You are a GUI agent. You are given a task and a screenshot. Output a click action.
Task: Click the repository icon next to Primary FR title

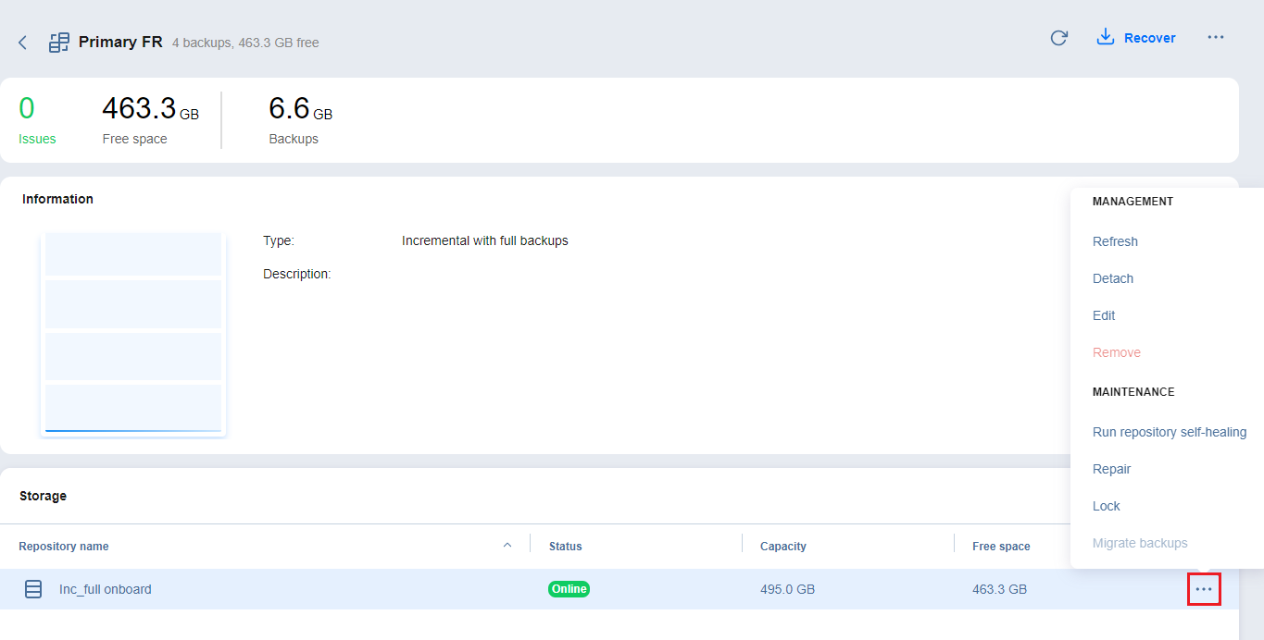[x=59, y=43]
